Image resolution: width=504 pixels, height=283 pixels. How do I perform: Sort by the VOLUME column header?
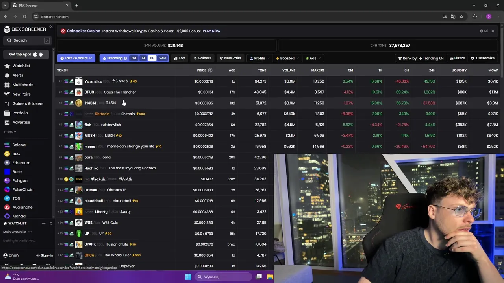[x=289, y=70]
